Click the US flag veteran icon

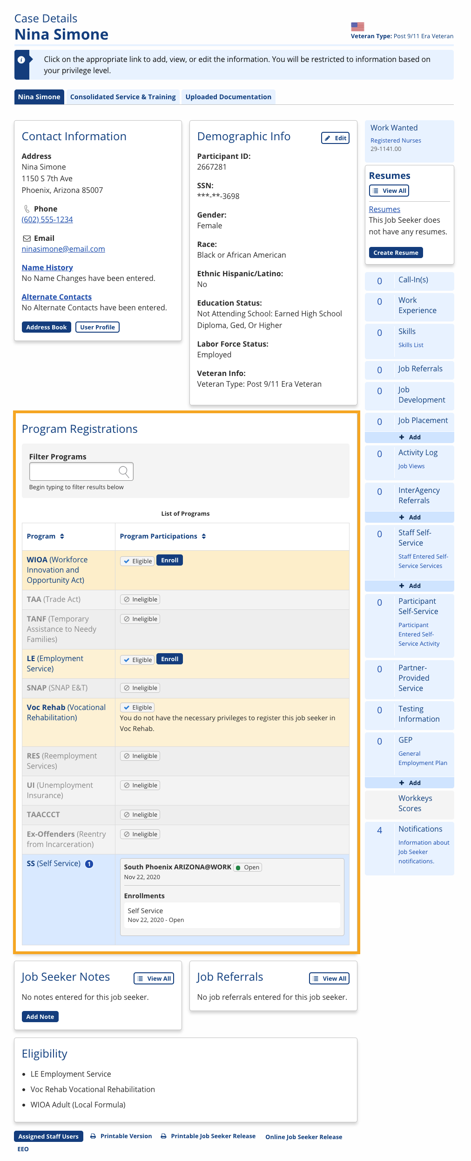coord(357,27)
